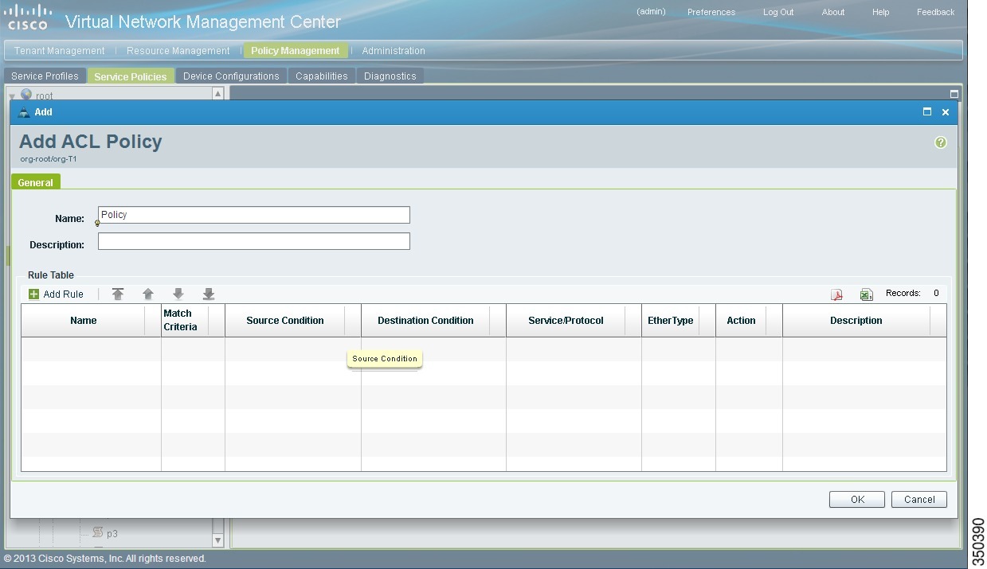
Task: Move selected rule up one row
Action: pos(148,294)
